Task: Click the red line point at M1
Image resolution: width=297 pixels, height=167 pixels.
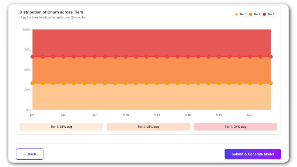Action: [x=32, y=57]
